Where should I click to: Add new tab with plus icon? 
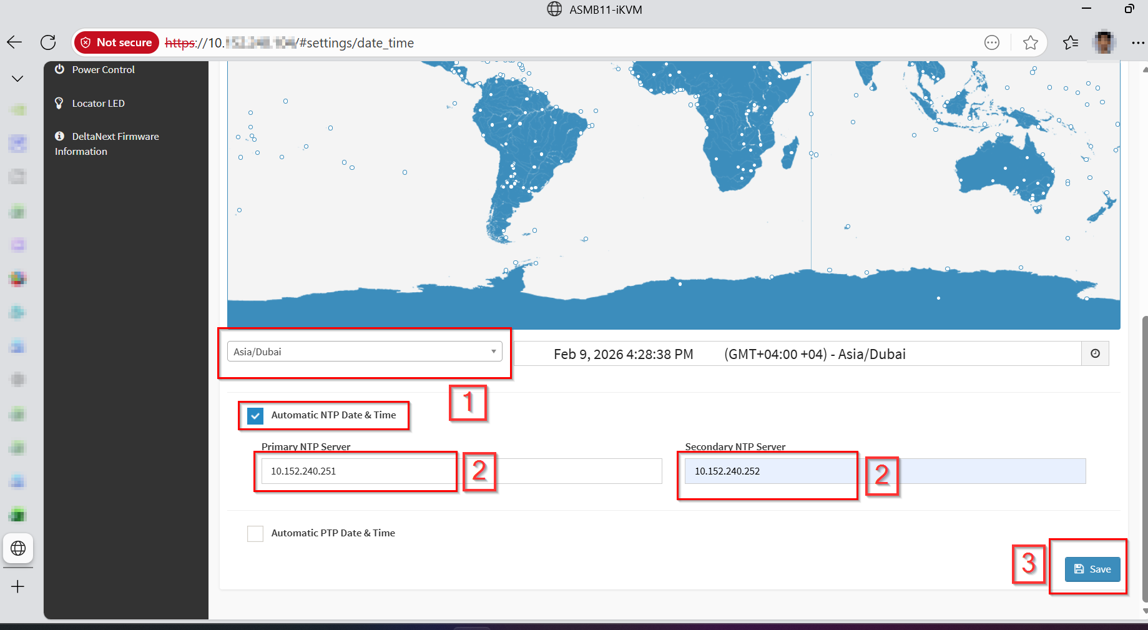pos(18,586)
